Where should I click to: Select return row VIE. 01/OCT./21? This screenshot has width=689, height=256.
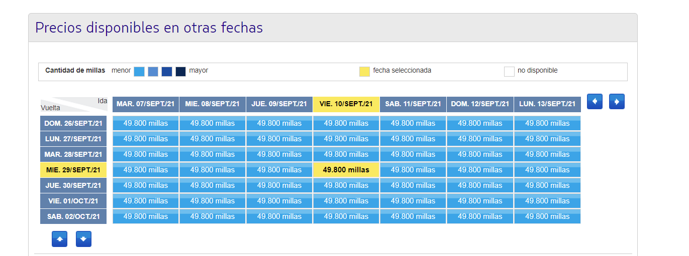pyautogui.click(x=73, y=201)
